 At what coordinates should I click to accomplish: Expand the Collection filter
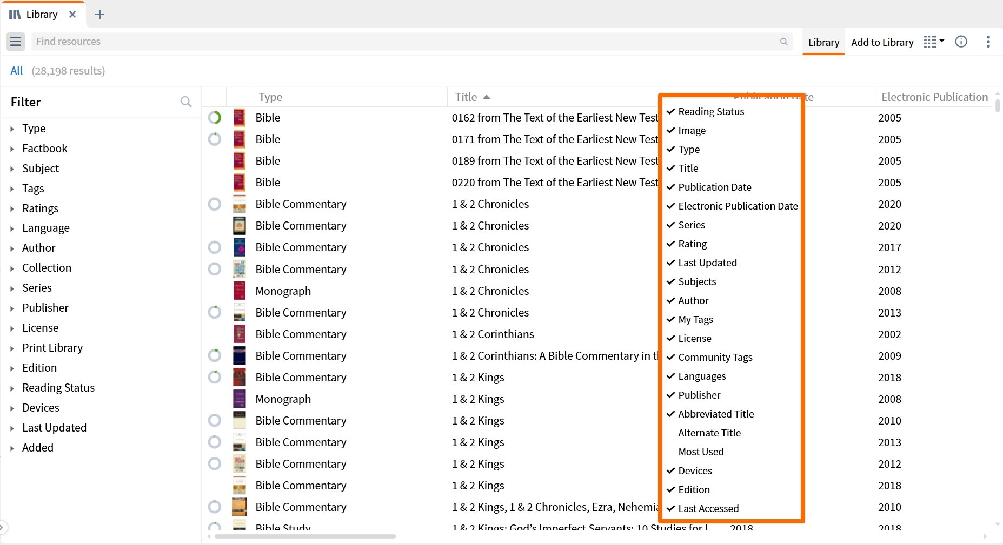tap(12, 268)
